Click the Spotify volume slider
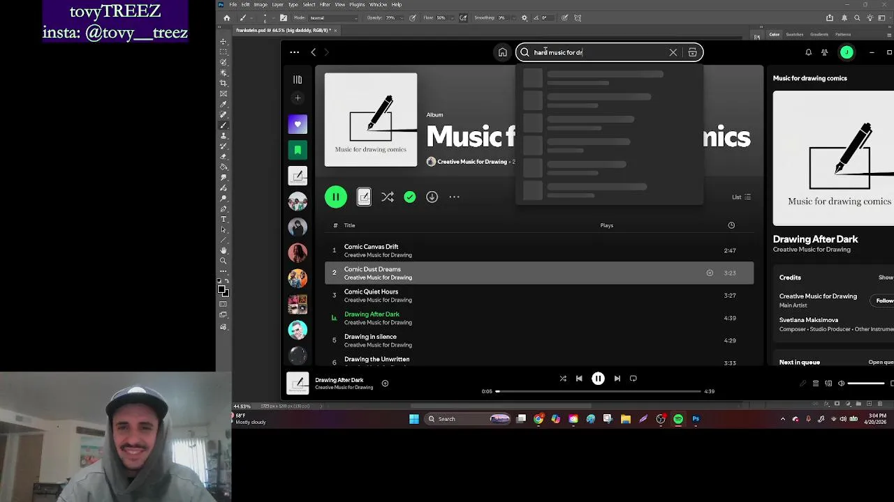 866,383
